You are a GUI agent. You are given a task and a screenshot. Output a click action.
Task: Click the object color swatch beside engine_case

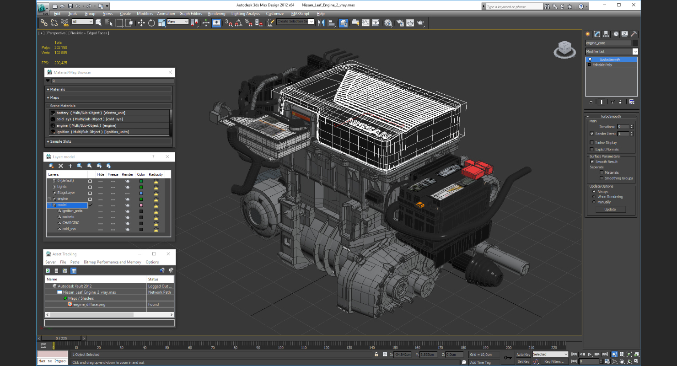635,43
